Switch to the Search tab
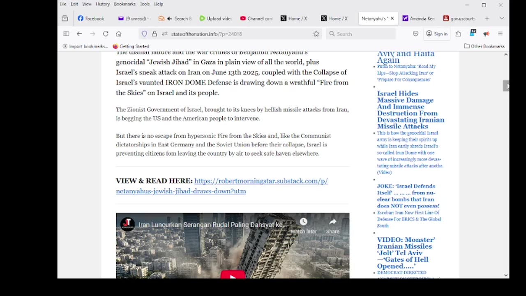 [175, 18]
